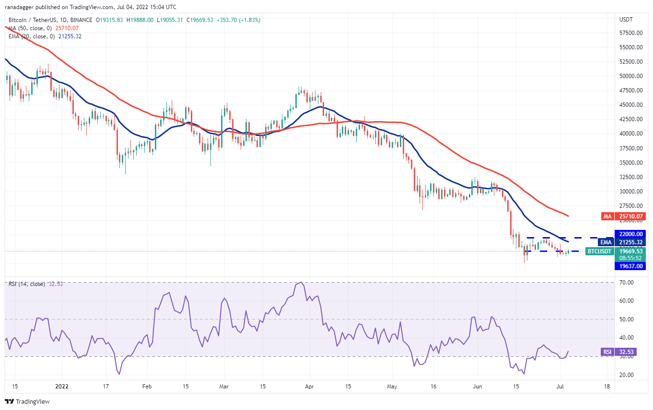This screenshot has height=410, width=653.
Task: Click the 57500.00 value on price axis
Action: [631, 33]
